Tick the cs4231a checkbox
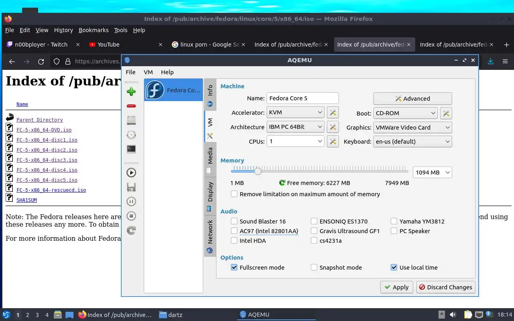The height and width of the screenshot is (321, 514). (x=314, y=240)
